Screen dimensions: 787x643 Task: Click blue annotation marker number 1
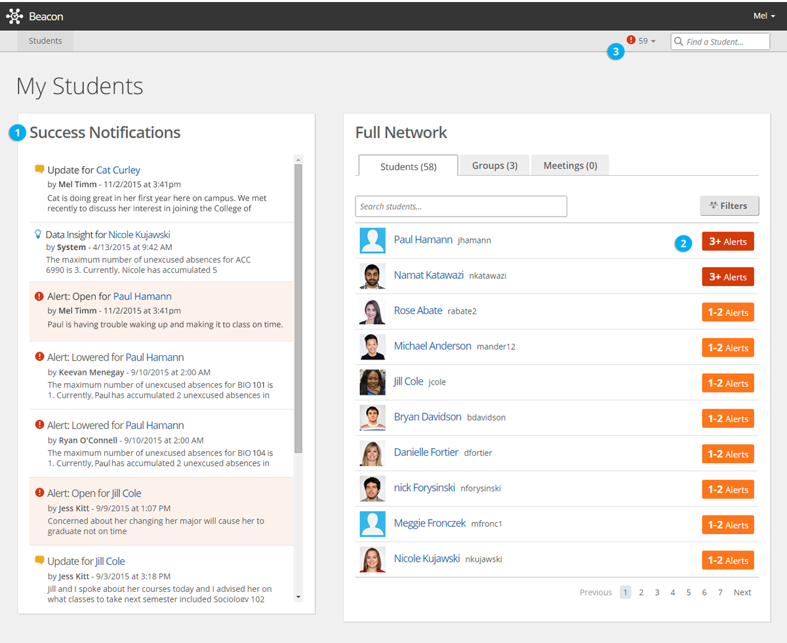coord(18,133)
